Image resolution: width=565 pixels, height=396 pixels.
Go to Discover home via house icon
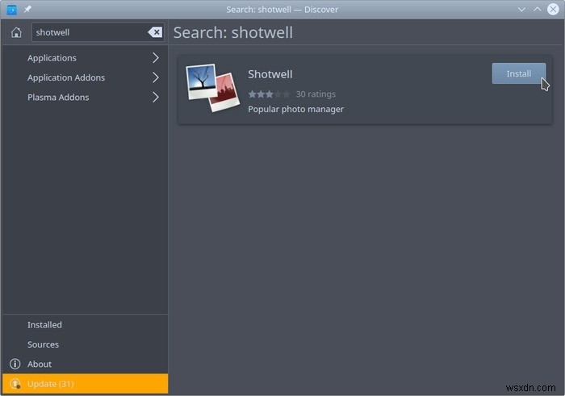tap(16, 32)
